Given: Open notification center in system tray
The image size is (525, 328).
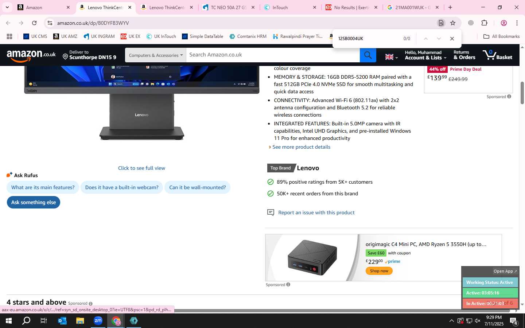Looking at the screenshot, I should coord(514,321).
